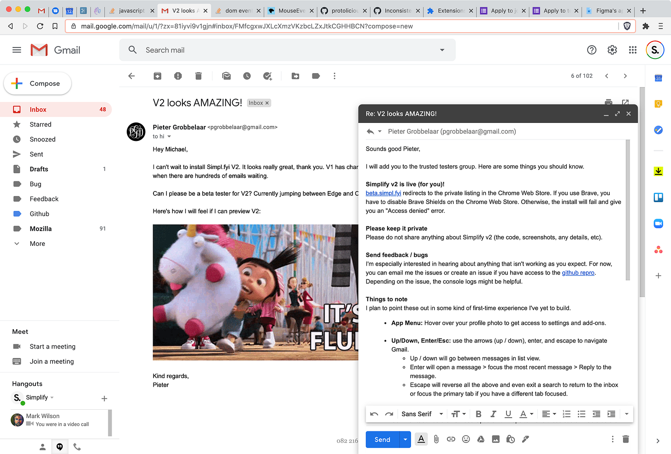Open the Sent folder
671x454 pixels.
56,154
